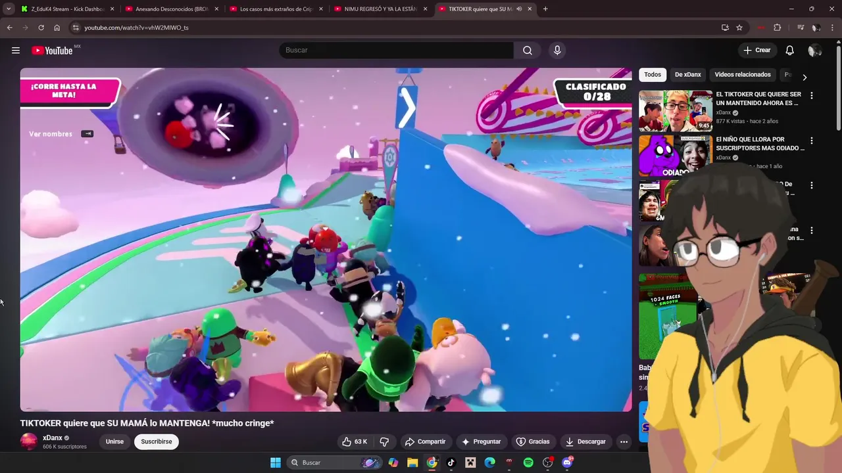View site information icon in address bar
This screenshot has height=473, width=842.
[x=76, y=28]
